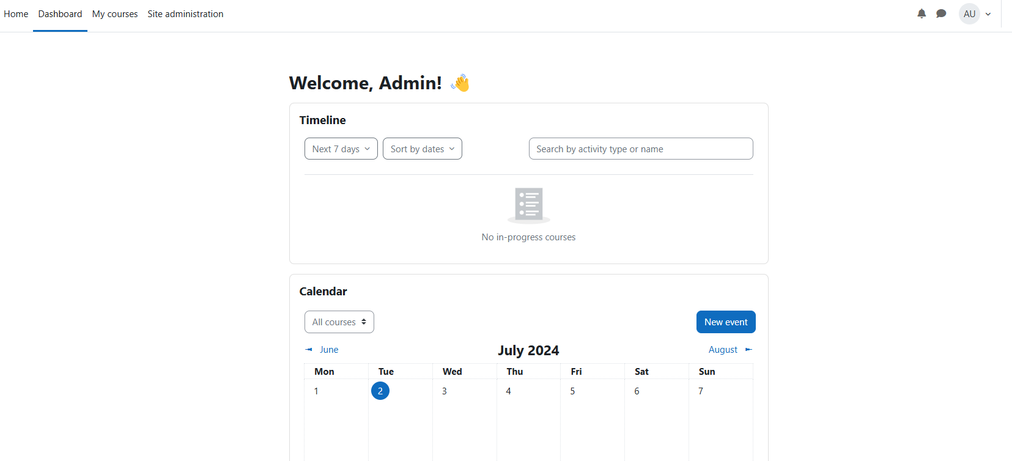Select highlighted day 2 in calendar

[380, 391]
